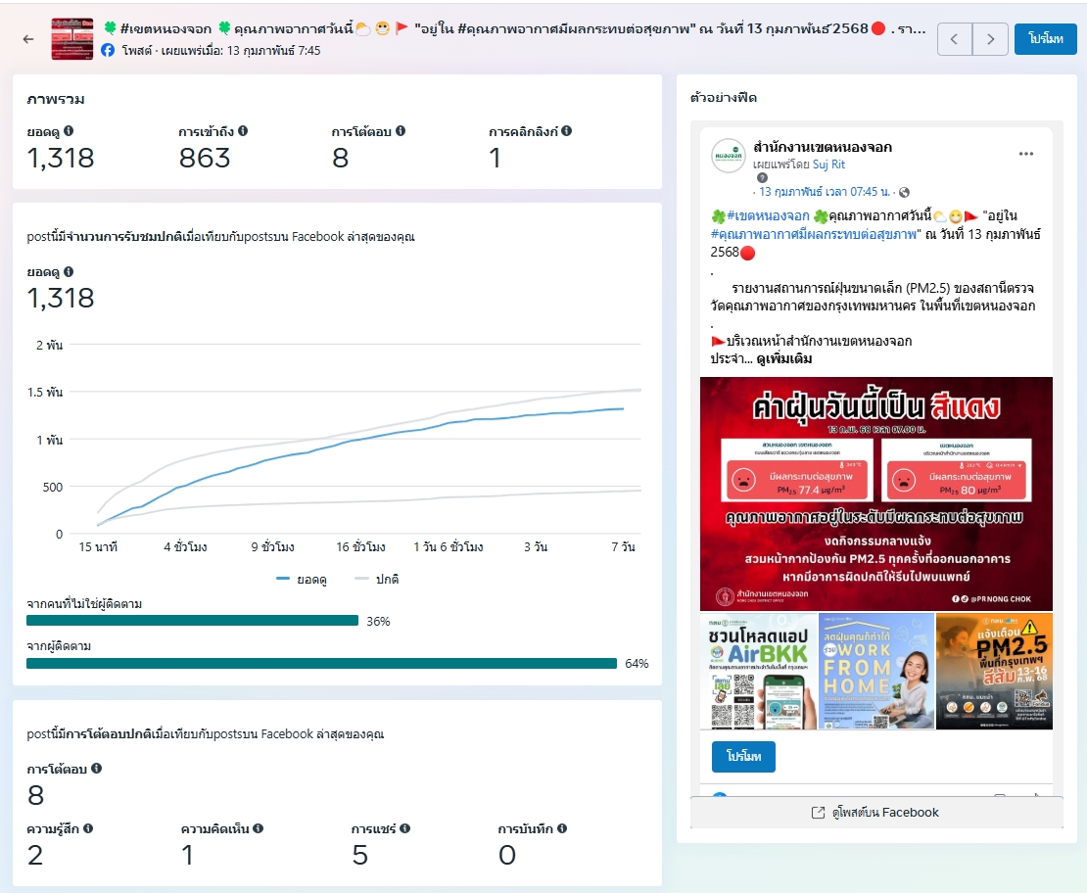
Task: Go to the previous post with left chevron
Action: point(955,39)
